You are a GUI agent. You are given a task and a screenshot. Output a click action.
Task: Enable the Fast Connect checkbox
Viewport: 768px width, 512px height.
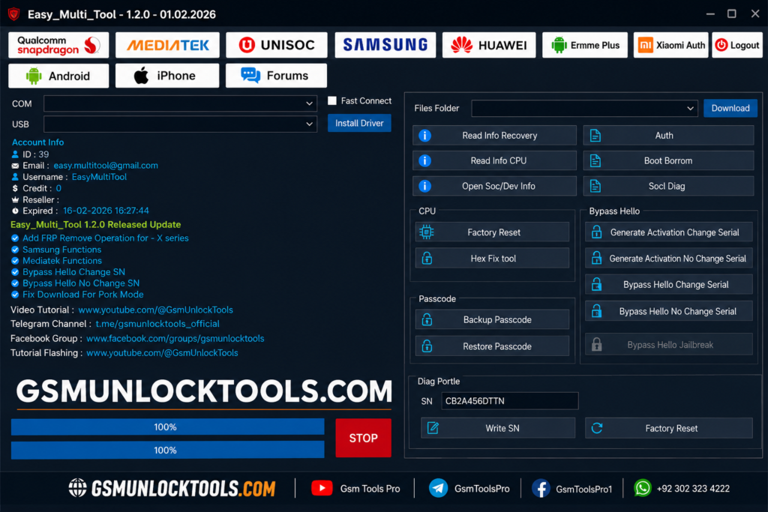pos(332,100)
